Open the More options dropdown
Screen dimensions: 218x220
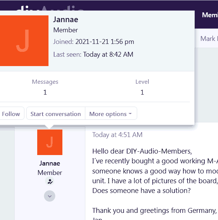tap(111, 113)
